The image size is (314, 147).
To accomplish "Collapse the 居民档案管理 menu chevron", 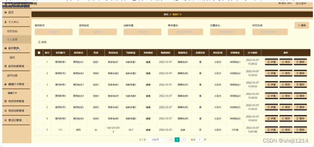I will tap(27, 66).
